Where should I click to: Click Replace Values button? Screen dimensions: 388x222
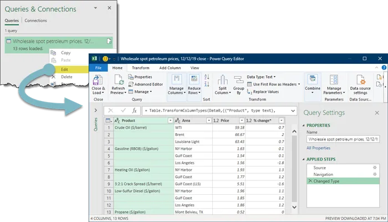266,91
